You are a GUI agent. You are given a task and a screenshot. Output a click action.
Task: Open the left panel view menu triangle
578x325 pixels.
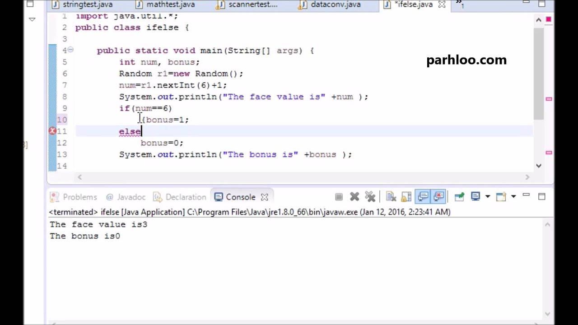[32, 19]
